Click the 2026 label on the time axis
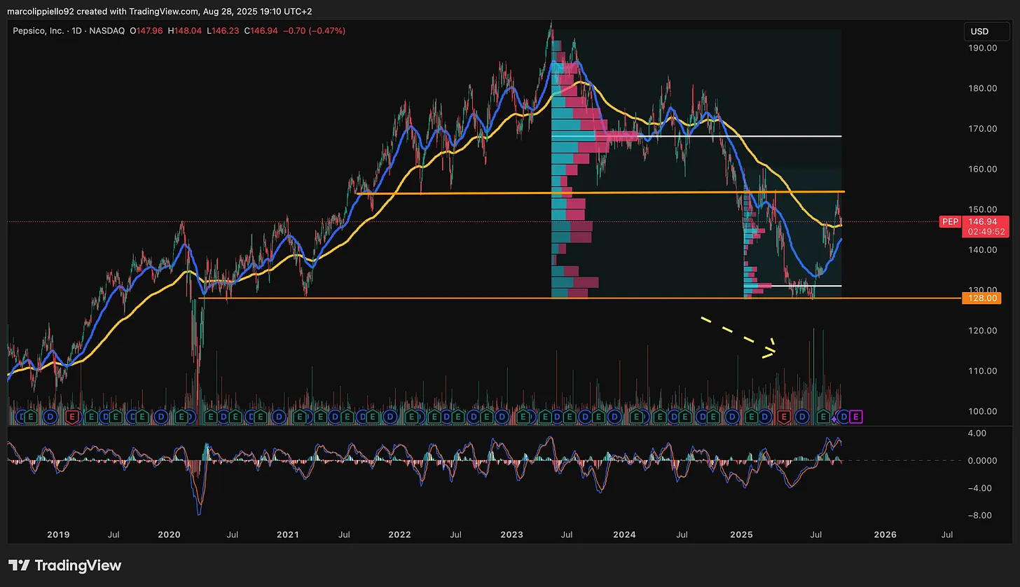 (x=885, y=534)
